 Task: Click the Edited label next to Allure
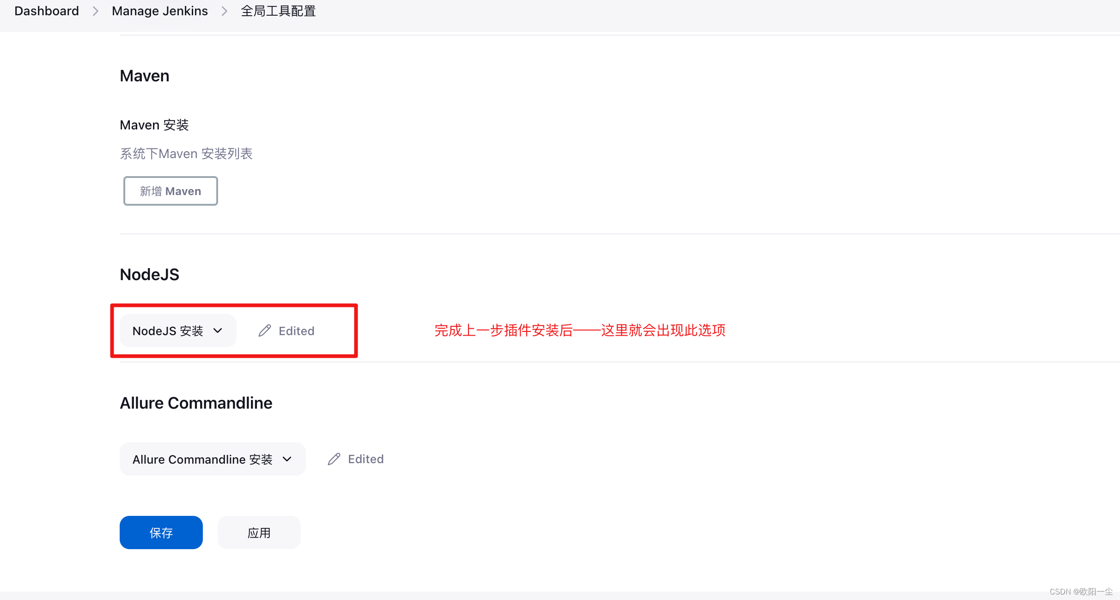click(365, 459)
